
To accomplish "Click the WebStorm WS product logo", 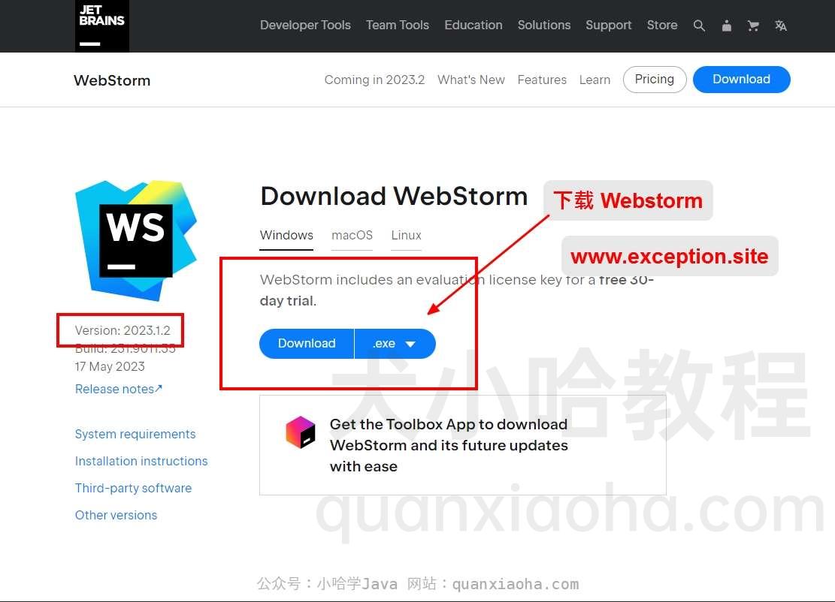I will pyautogui.click(x=136, y=240).
